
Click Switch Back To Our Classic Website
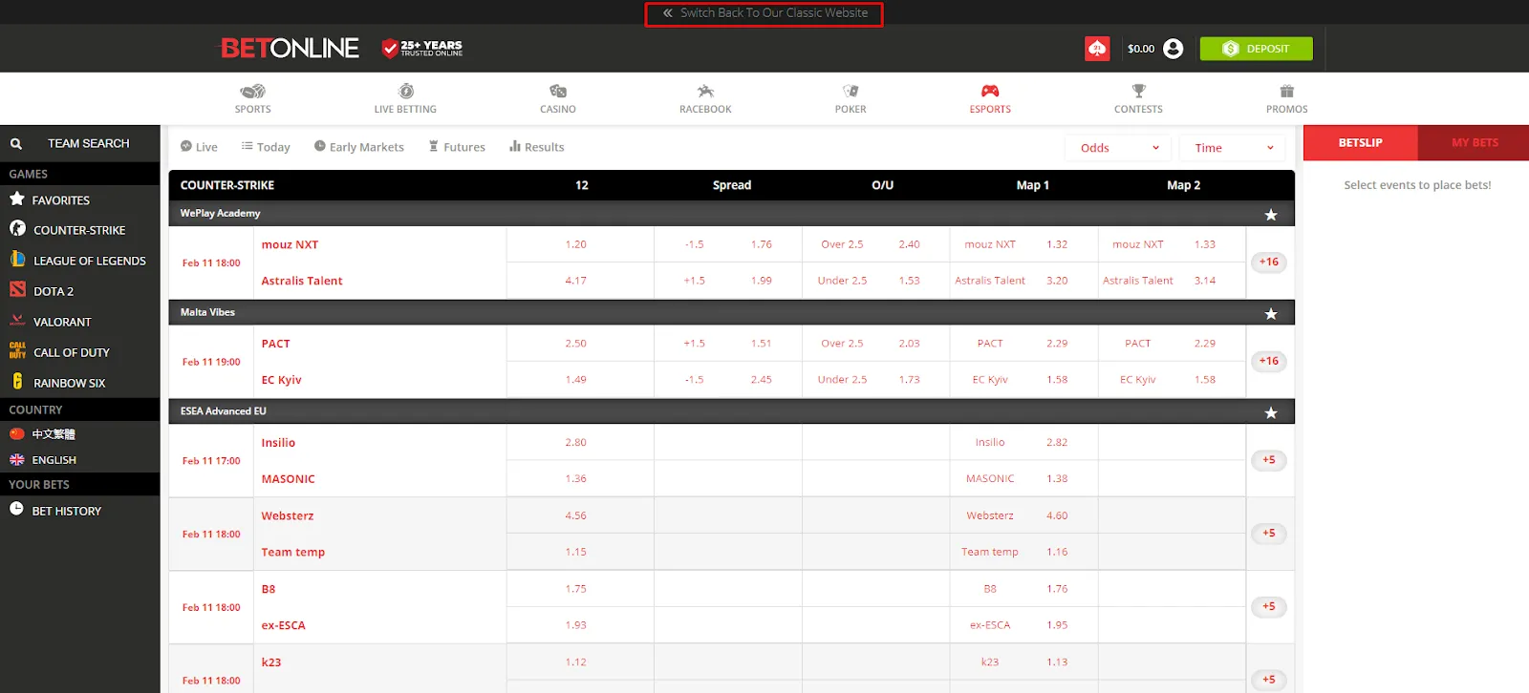tap(764, 13)
